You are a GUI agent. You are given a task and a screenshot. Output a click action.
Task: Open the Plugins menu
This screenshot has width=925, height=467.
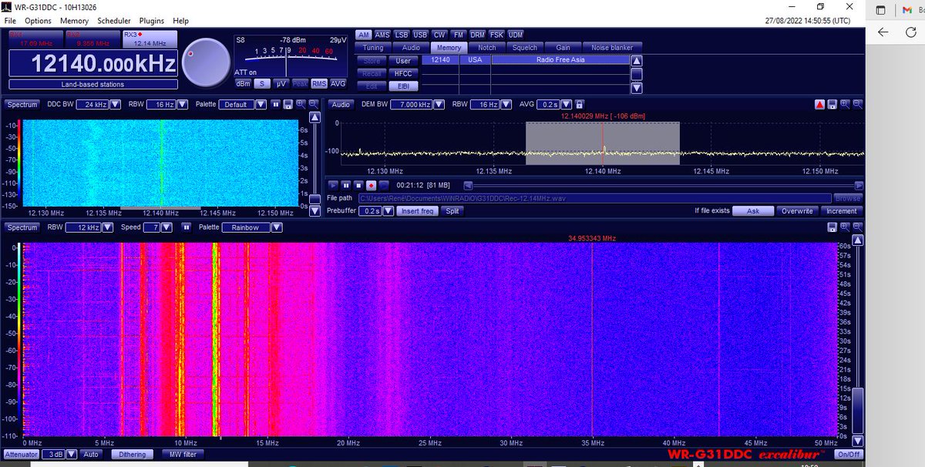[152, 21]
